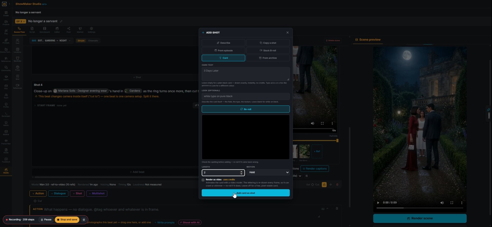This screenshot has width=492, height=227.
Task: Open the Props panel icon
Action: [x=17, y=68]
